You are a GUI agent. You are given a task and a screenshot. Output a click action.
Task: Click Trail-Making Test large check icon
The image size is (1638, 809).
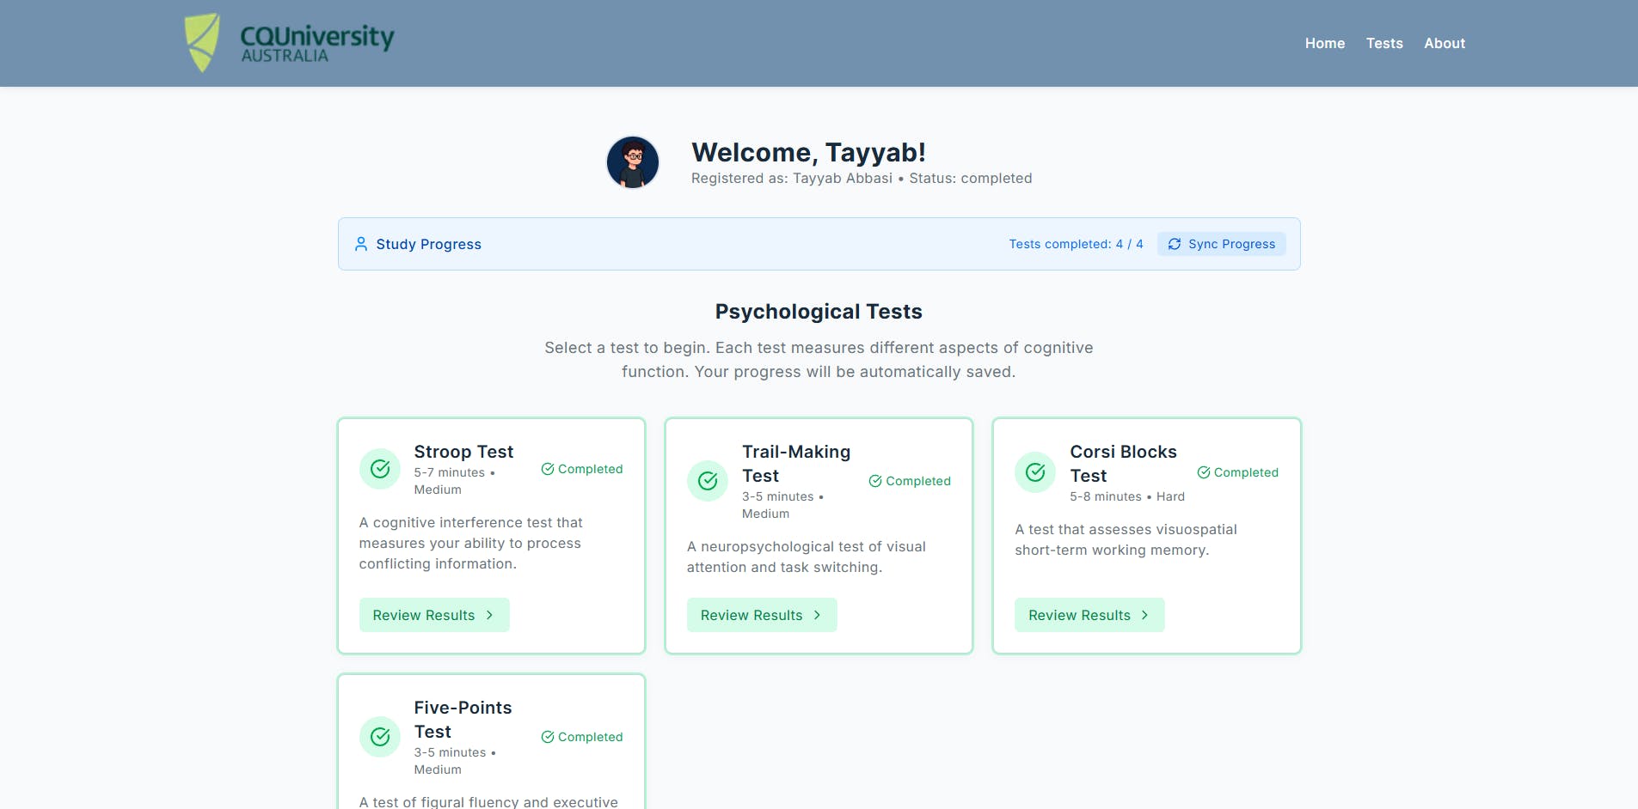[x=708, y=481]
